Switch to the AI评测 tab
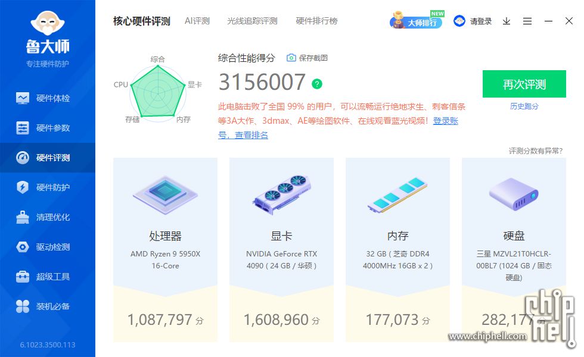The width and height of the screenshot is (584, 357). [x=197, y=21]
